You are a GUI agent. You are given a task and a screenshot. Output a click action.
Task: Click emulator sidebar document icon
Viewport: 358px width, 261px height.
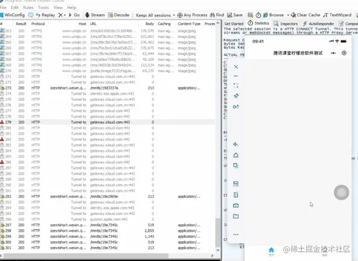(x=236, y=195)
